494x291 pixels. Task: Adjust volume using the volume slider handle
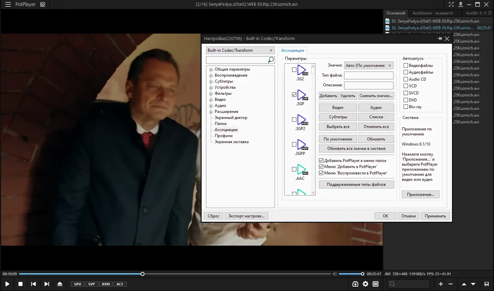(362, 274)
